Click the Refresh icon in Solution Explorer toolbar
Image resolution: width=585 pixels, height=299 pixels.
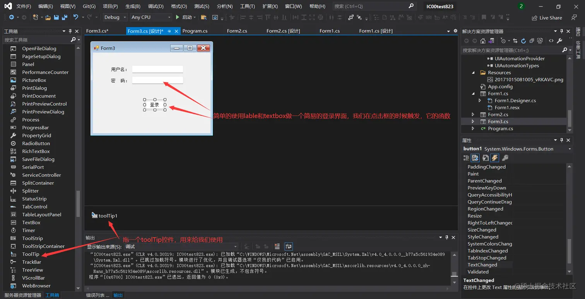523,41
